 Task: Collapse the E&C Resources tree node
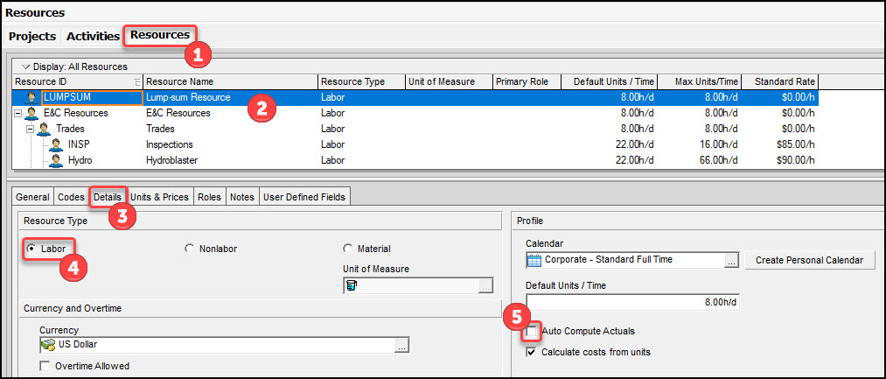[17, 113]
